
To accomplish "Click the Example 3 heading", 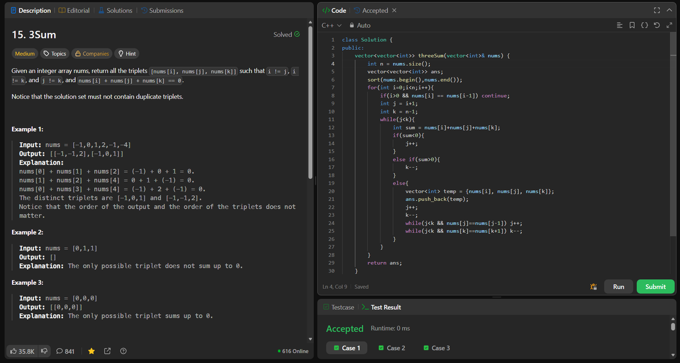I will click(x=27, y=283).
